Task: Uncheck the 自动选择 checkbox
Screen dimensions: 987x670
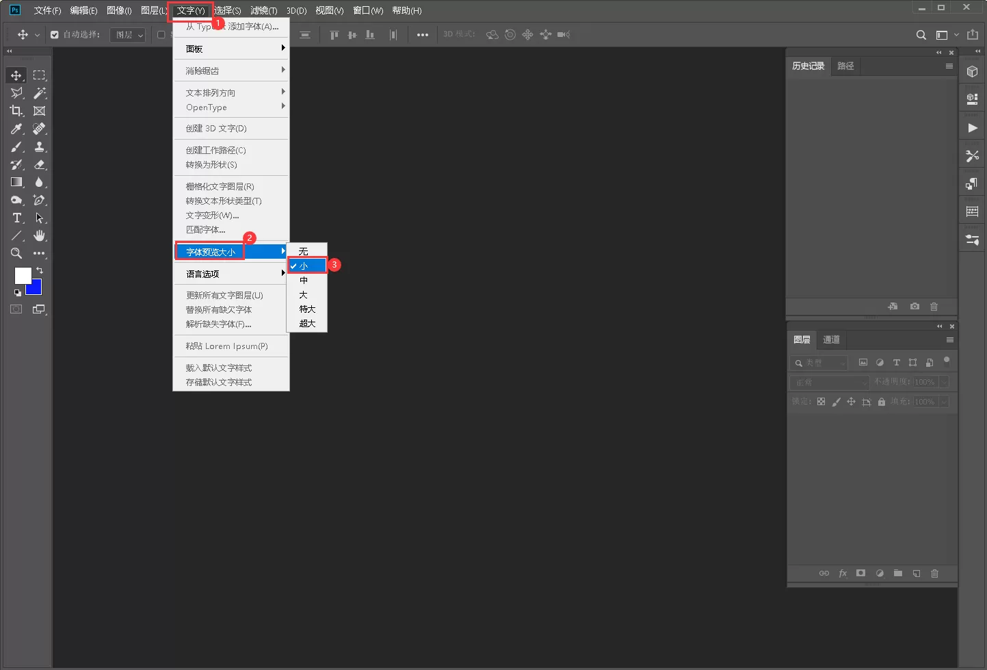Action: (x=55, y=35)
